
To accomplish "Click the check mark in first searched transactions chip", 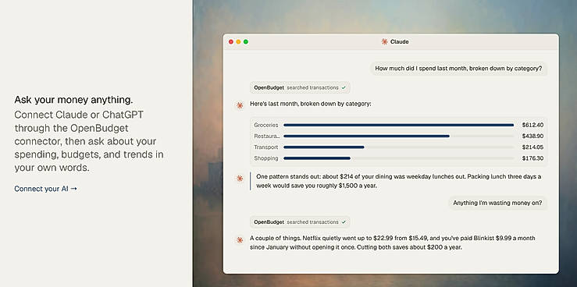I will point(344,88).
